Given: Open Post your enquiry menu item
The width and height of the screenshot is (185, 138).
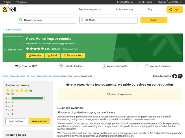Looking at the screenshot, I should 124,10.
